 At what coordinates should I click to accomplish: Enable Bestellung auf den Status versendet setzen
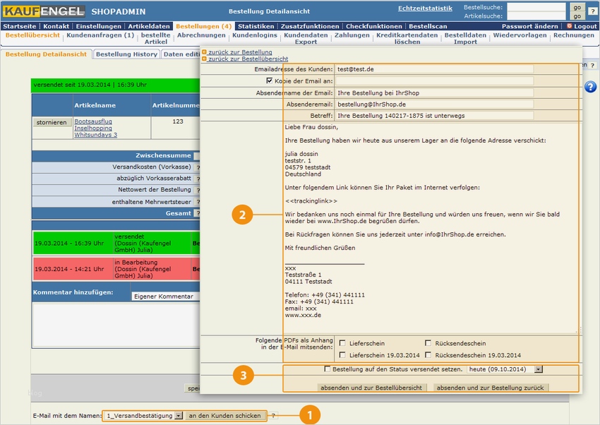click(x=327, y=369)
